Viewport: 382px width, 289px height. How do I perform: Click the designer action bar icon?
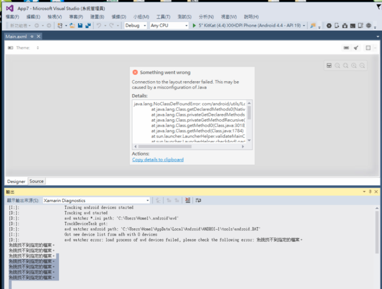point(346,48)
